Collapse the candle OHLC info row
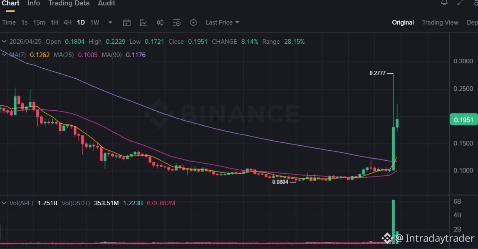Screen dimensions: 478x249 (x=4, y=42)
